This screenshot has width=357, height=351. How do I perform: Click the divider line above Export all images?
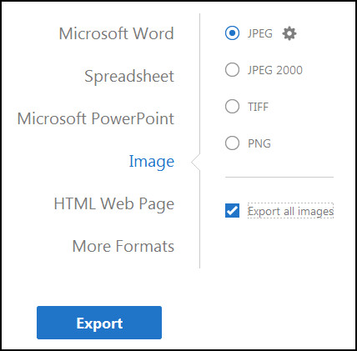tap(279, 177)
